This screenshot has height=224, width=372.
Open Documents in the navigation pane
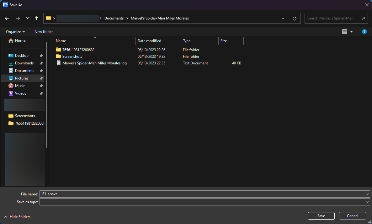coord(24,71)
